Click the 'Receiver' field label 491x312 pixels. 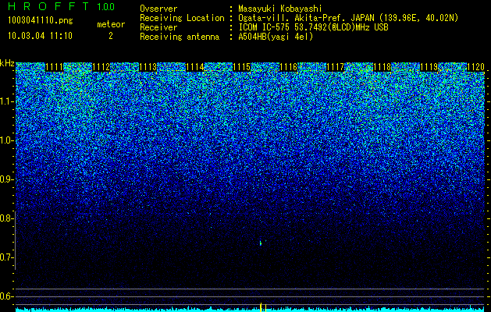pyautogui.click(x=158, y=27)
